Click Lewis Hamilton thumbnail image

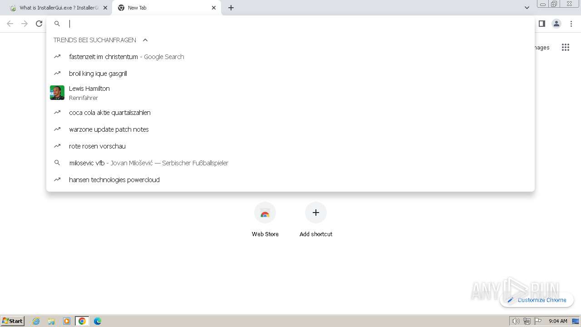(x=57, y=93)
